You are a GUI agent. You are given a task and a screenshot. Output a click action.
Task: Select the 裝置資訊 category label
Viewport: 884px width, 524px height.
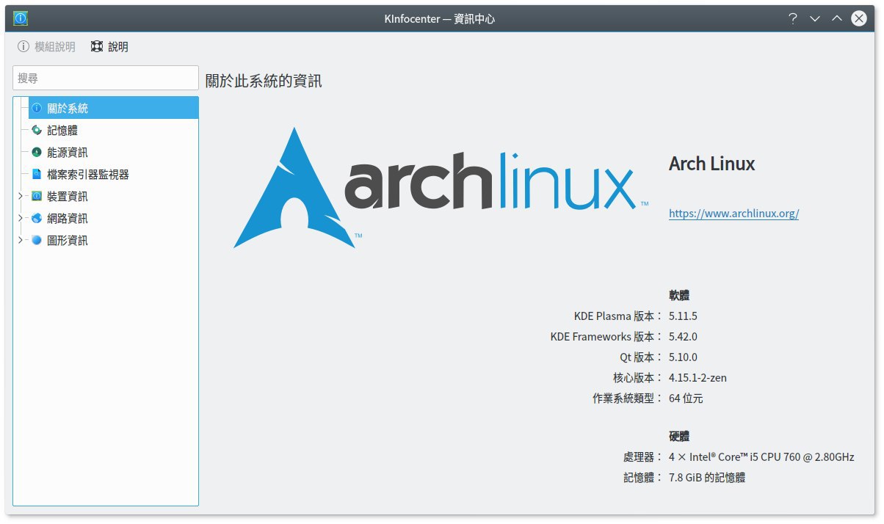68,196
